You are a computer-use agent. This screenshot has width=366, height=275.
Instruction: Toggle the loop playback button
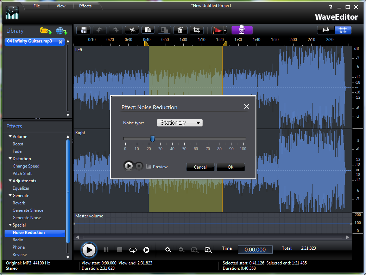tap(133, 250)
